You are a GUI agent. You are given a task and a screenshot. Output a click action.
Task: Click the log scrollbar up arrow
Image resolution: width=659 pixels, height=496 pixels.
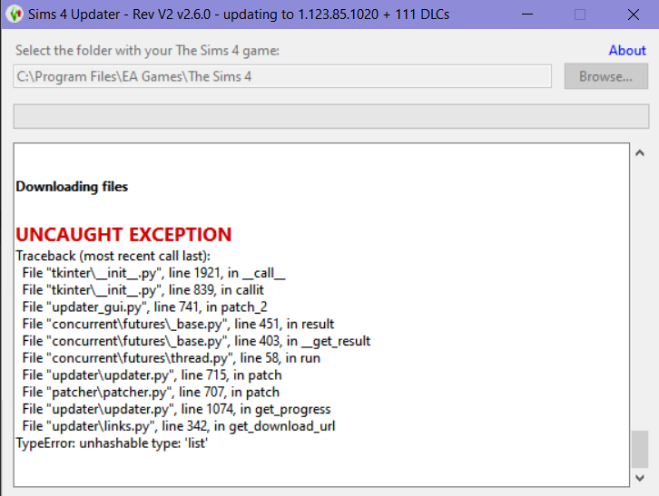point(640,154)
